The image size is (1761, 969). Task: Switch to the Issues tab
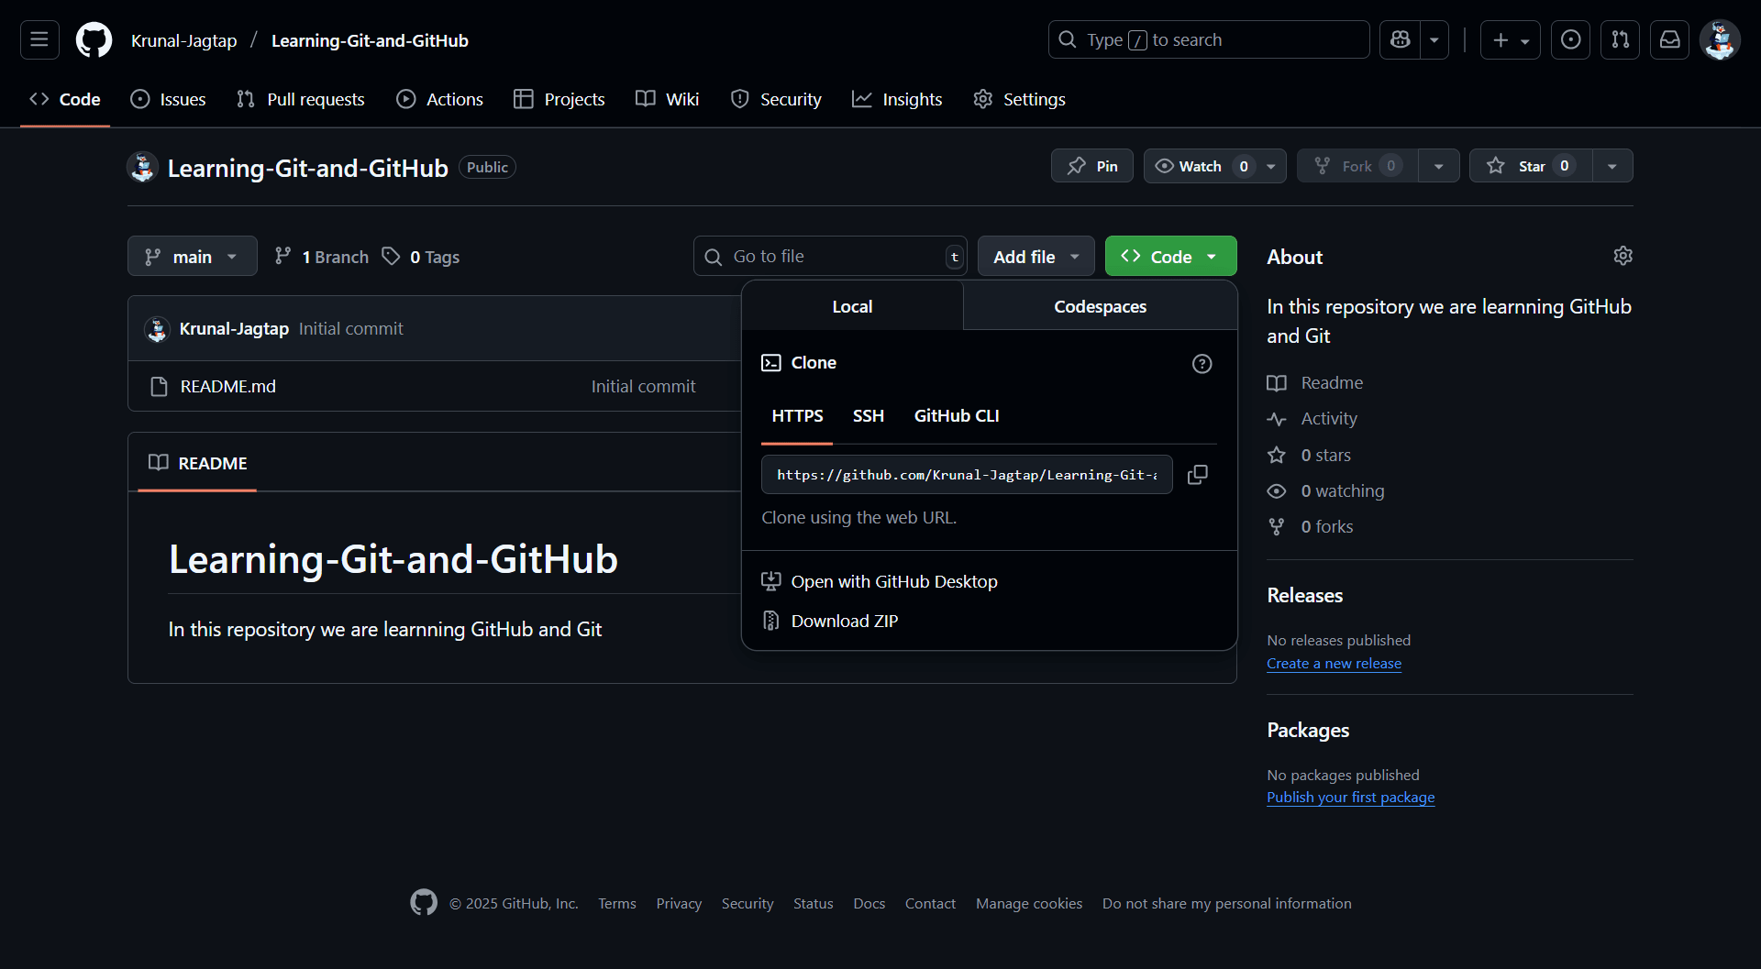coord(168,99)
